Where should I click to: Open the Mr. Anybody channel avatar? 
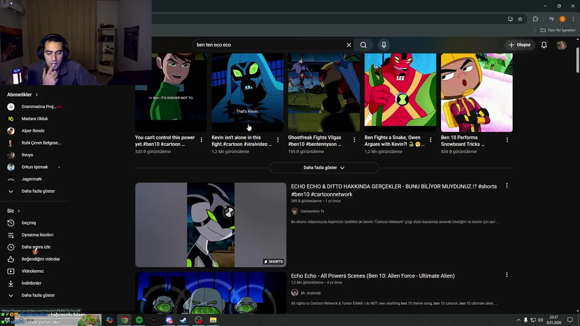[x=295, y=292]
